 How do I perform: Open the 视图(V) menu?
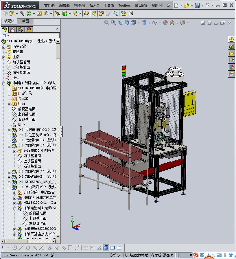point(80,5)
